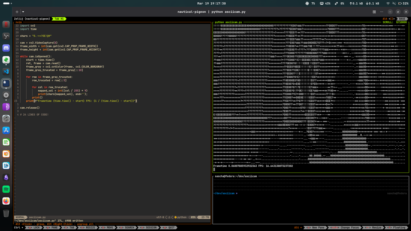The image size is (411, 231).
Task: Select MOVE mode in Zellij status bar
Action: point(107,228)
